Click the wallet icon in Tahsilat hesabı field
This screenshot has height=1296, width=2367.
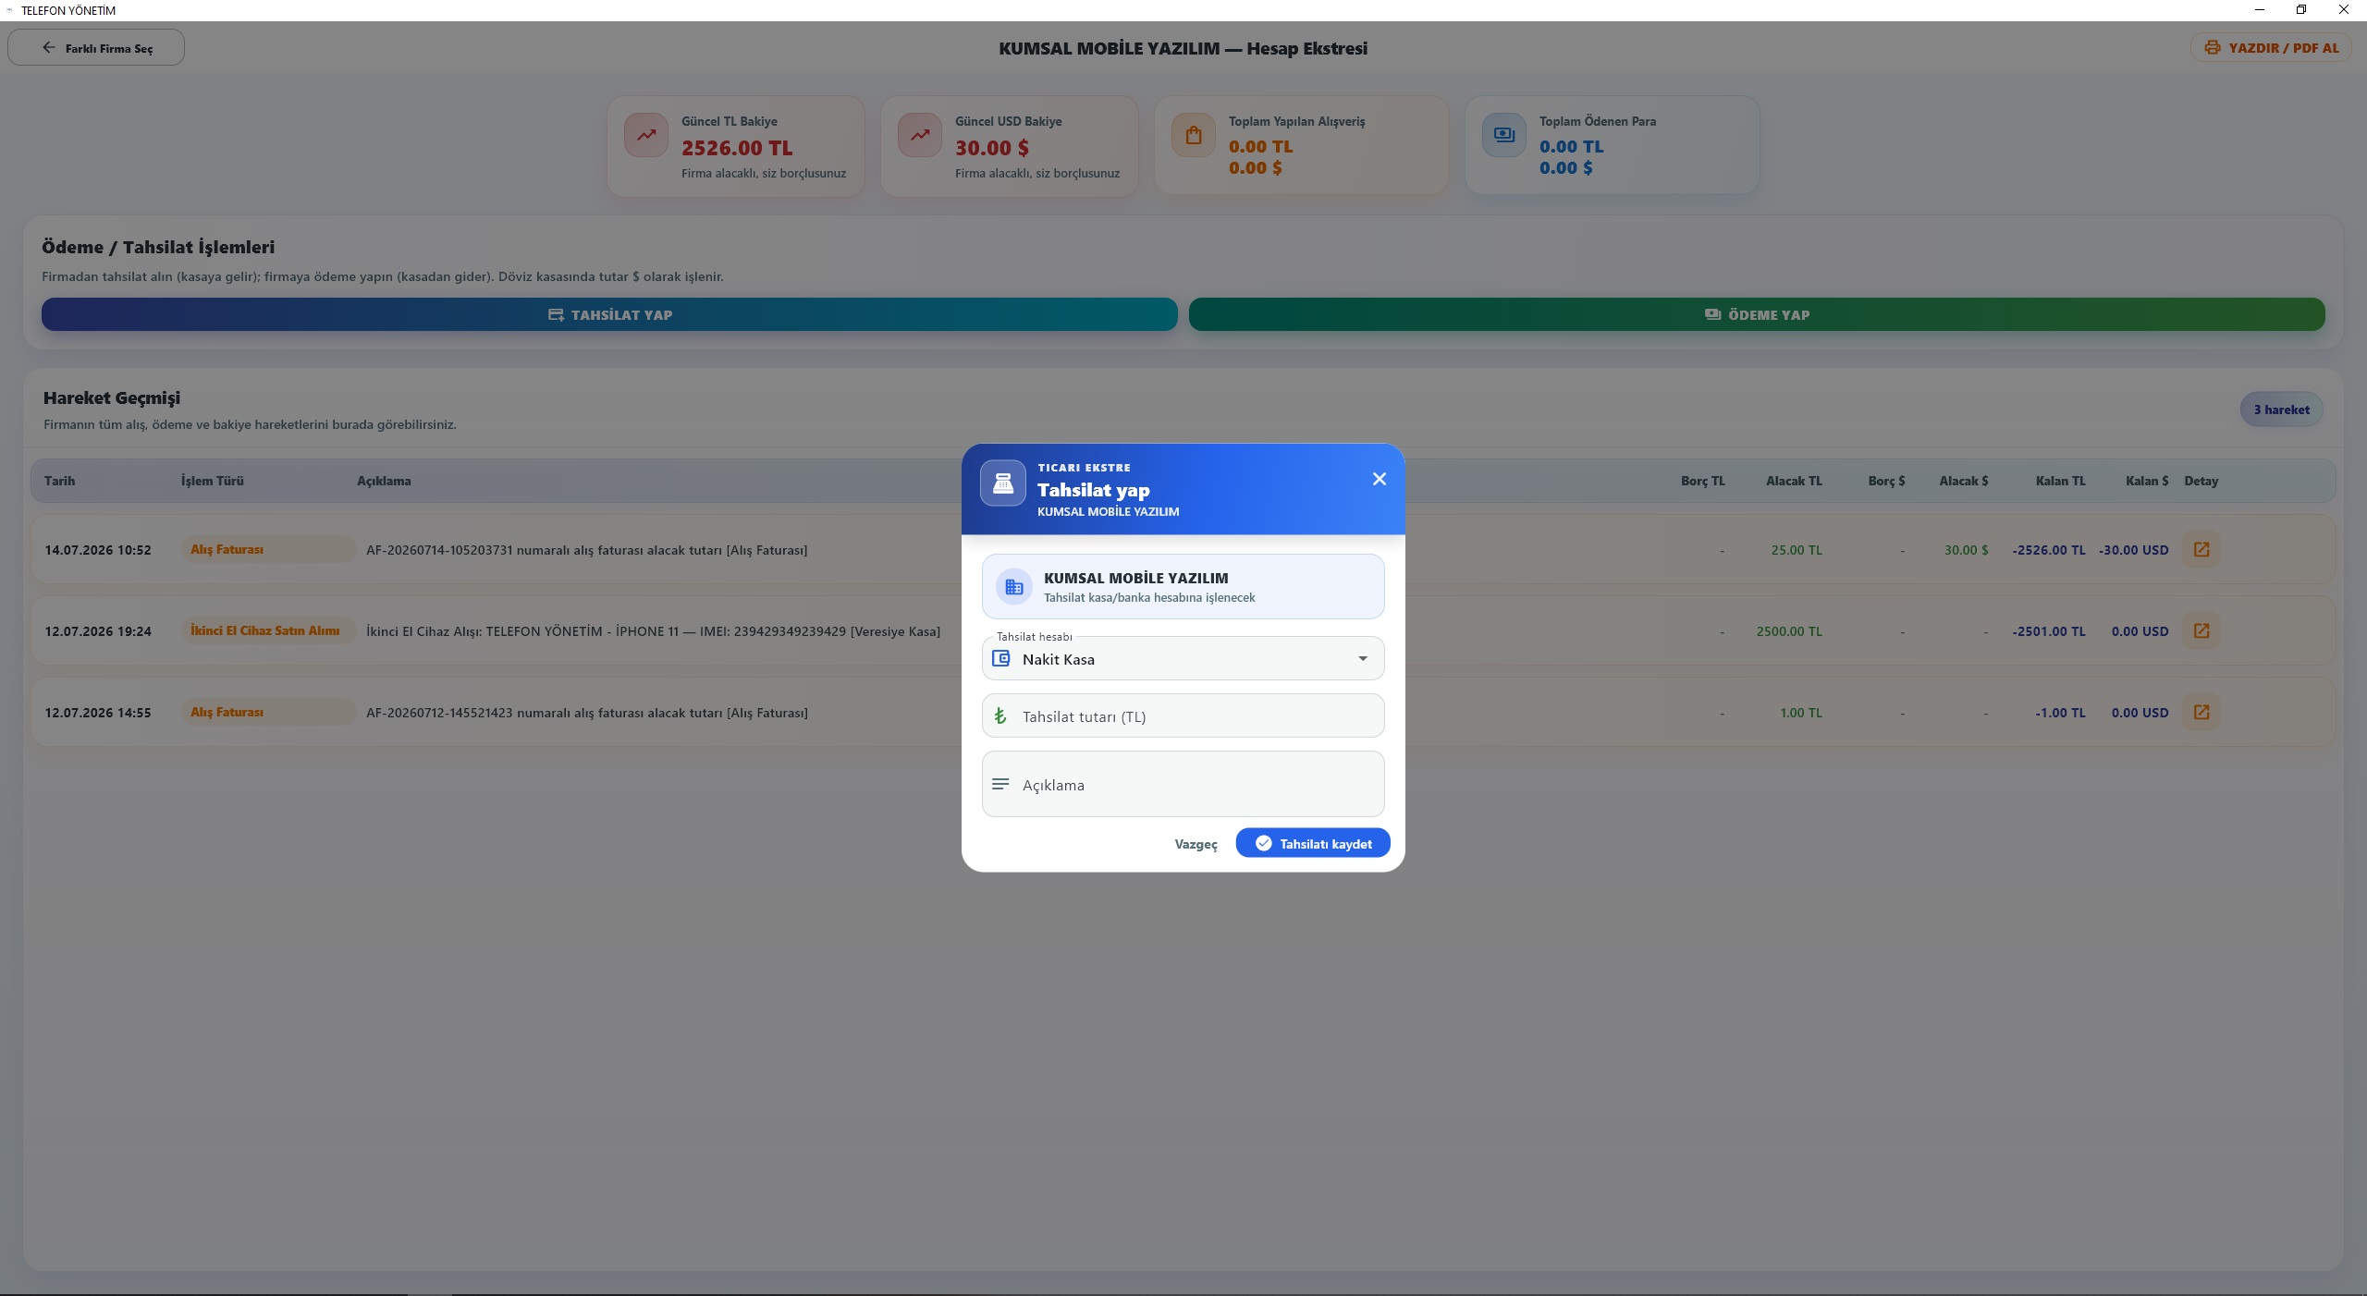[1000, 658]
